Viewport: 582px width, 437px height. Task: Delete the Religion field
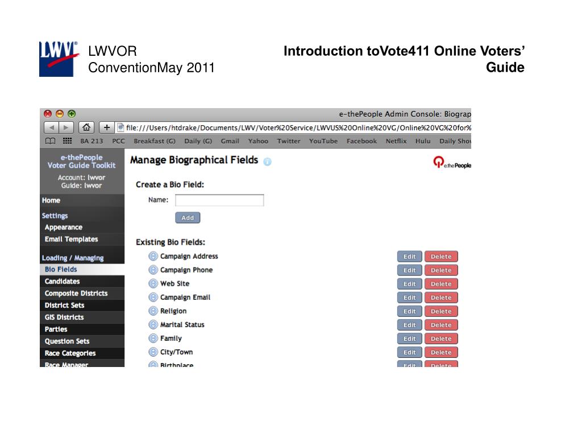pyautogui.click(x=441, y=311)
